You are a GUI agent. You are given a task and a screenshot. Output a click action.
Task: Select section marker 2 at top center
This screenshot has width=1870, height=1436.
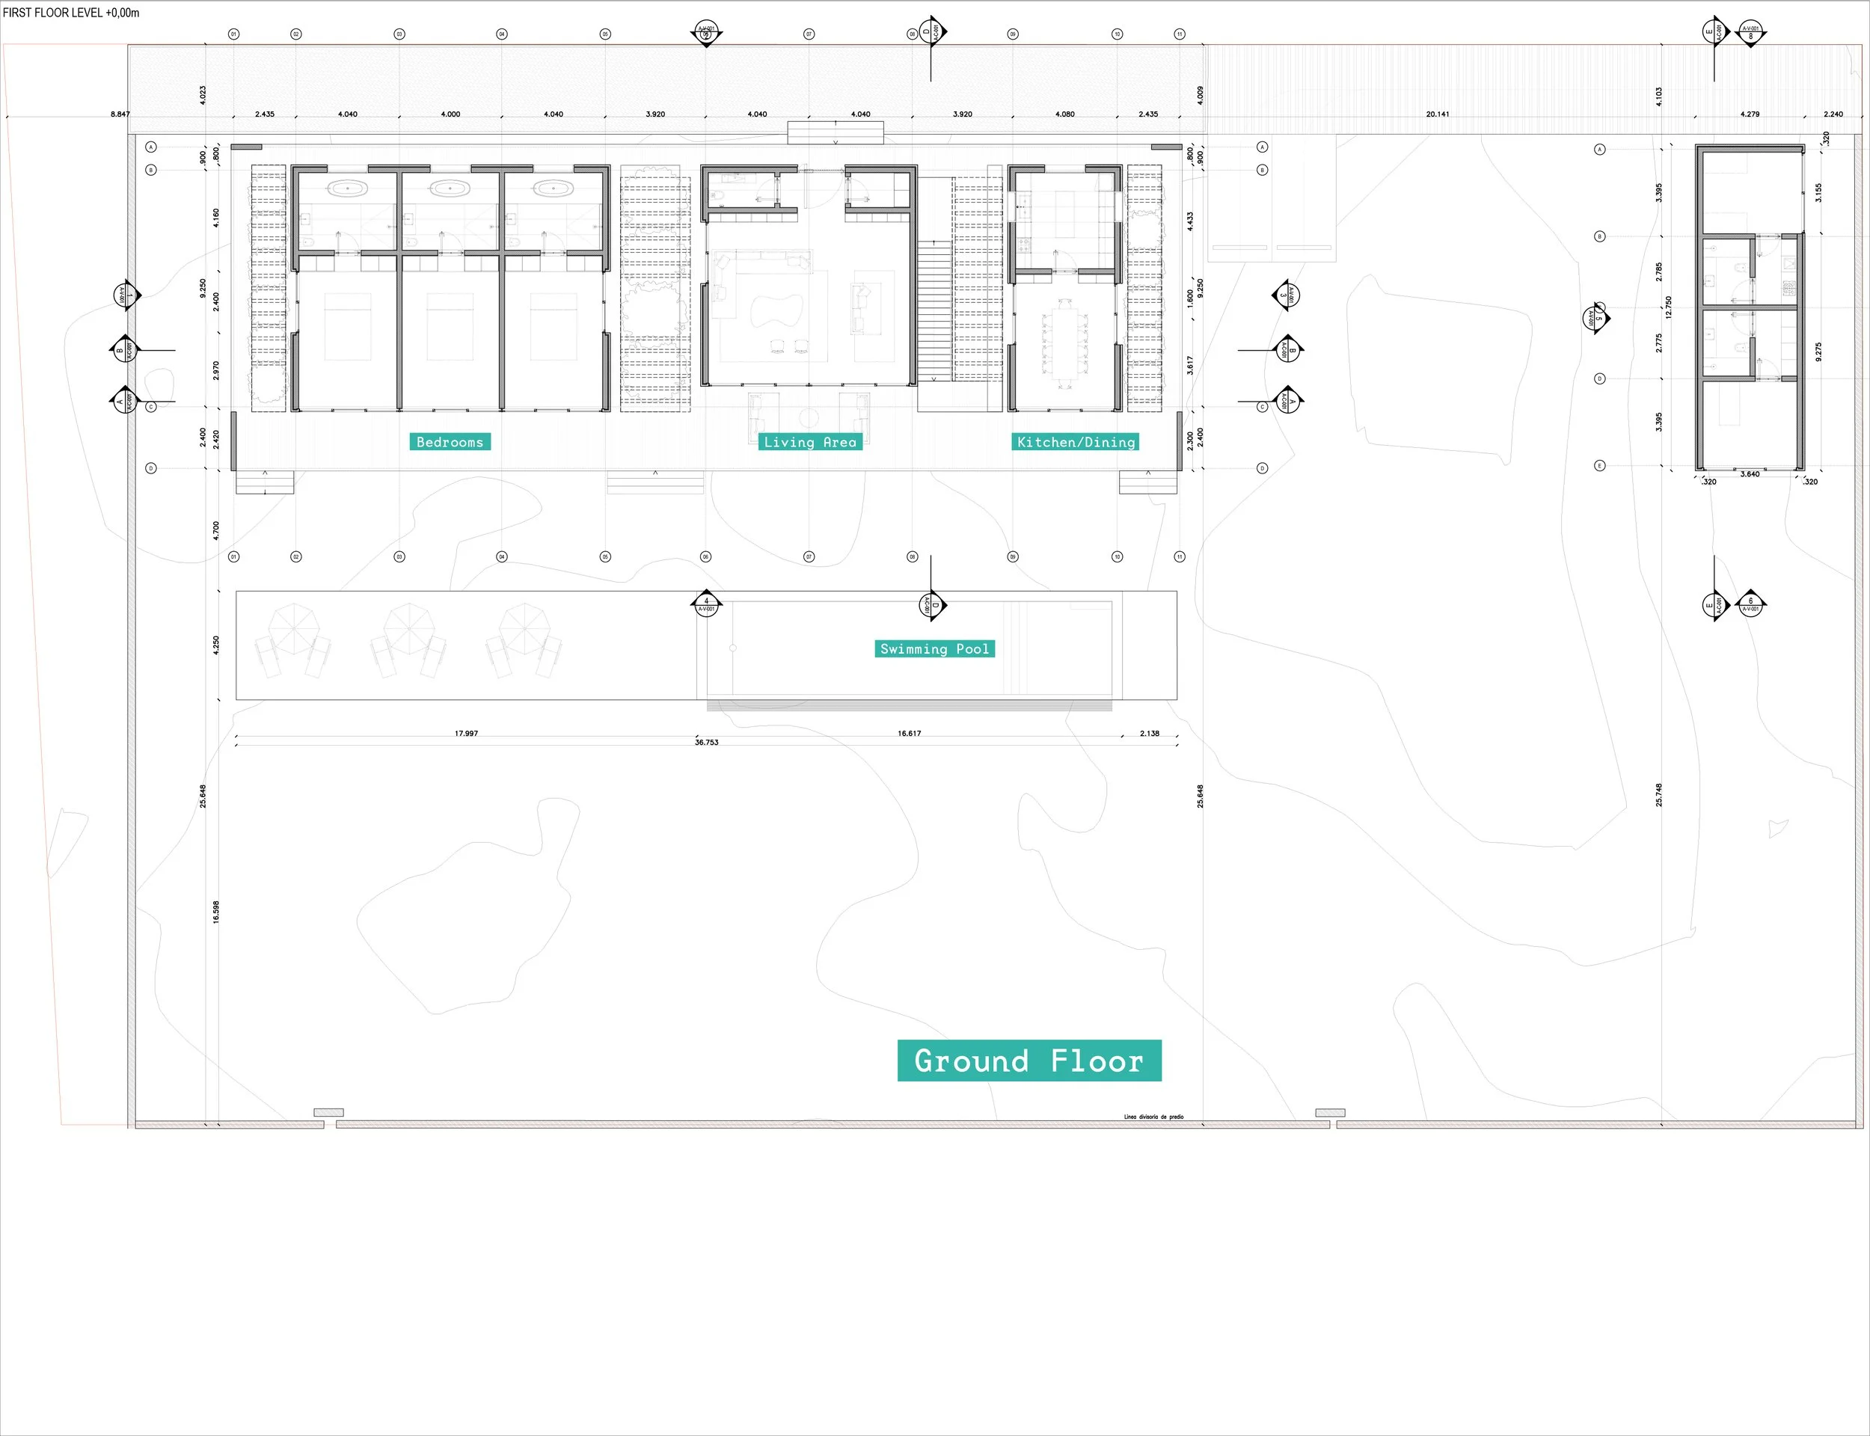tap(706, 31)
